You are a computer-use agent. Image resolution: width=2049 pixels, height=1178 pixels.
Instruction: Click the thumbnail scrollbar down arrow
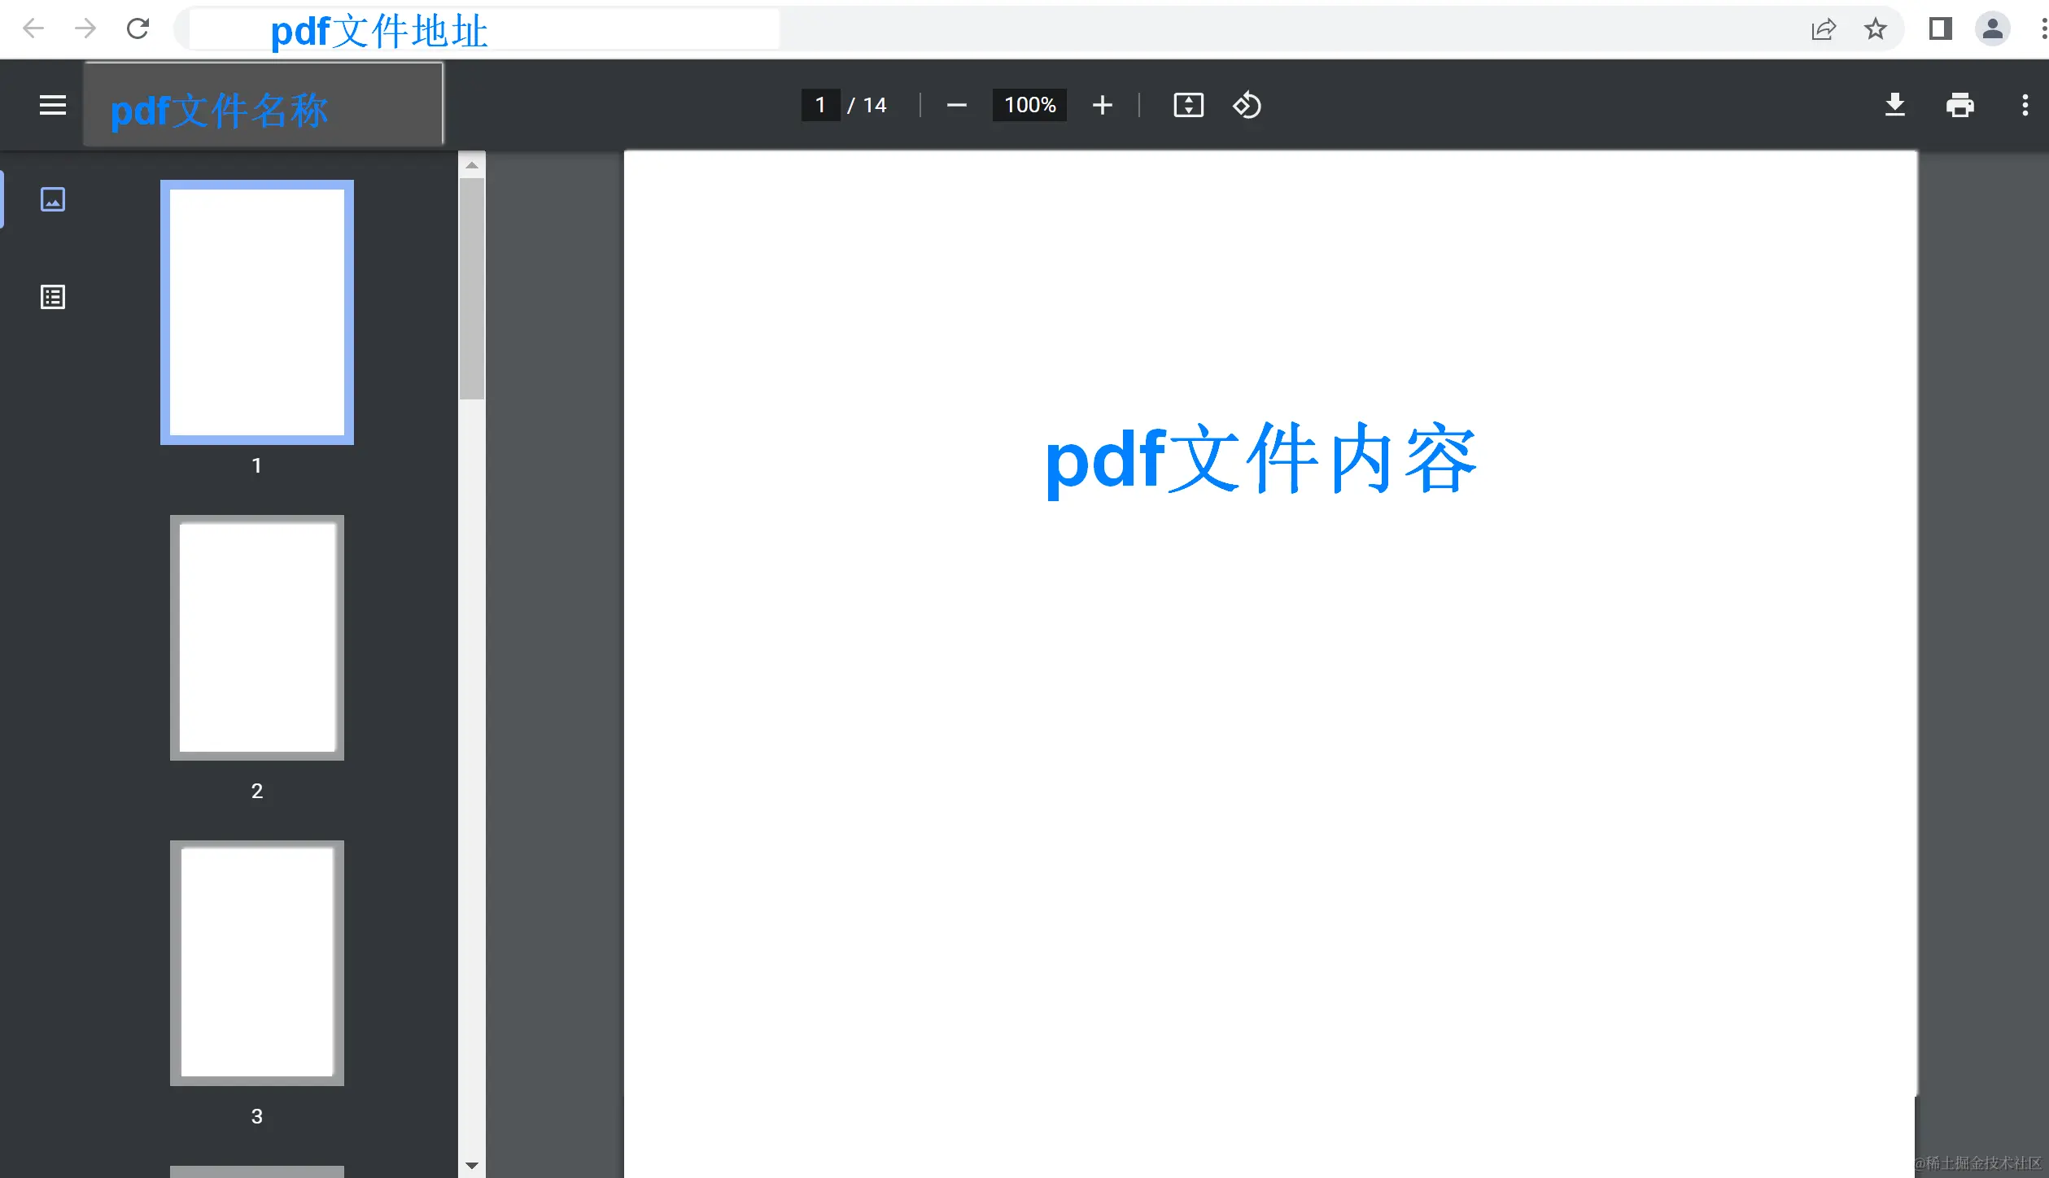(x=472, y=1165)
